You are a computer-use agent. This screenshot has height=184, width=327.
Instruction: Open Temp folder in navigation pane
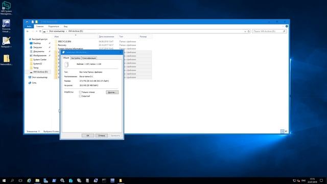click(36, 68)
